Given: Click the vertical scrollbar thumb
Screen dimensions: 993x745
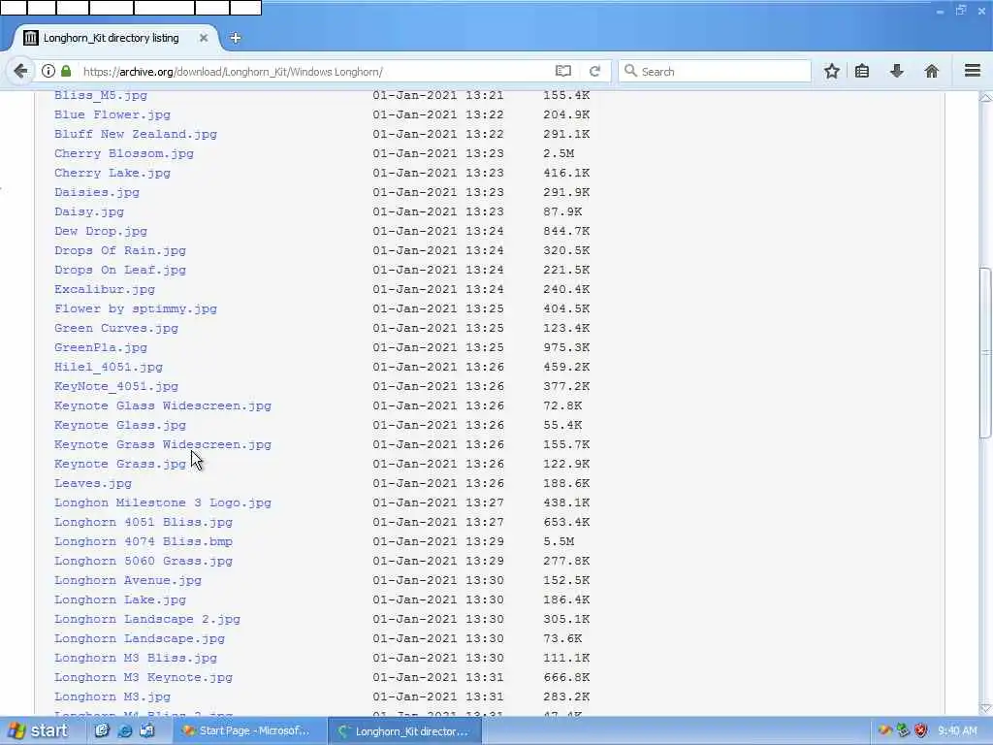Looking at the screenshot, I should pos(985,352).
